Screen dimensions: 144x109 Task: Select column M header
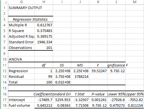pos(135,2)
